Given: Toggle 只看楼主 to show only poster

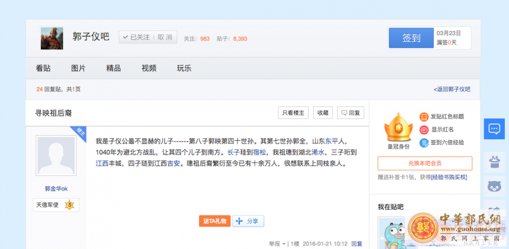Looking at the screenshot, I should (293, 113).
